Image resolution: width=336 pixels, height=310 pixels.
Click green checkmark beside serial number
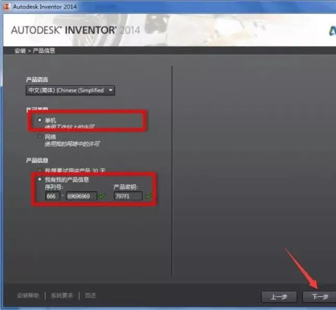tap(102, 196)
